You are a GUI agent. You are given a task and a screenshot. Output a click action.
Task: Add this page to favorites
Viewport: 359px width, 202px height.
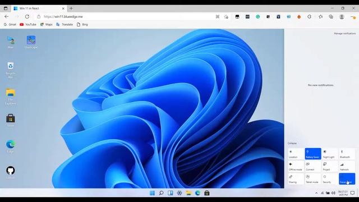pyautogui.click(x=226, y=16)
